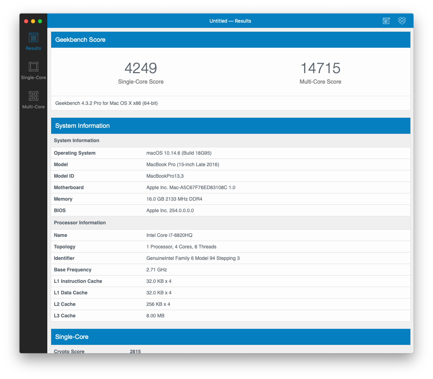This screenshot has height=379, width=433.
Task: Click the Base Frequency label
Action: pyautogui.click(x=73, y=270)
